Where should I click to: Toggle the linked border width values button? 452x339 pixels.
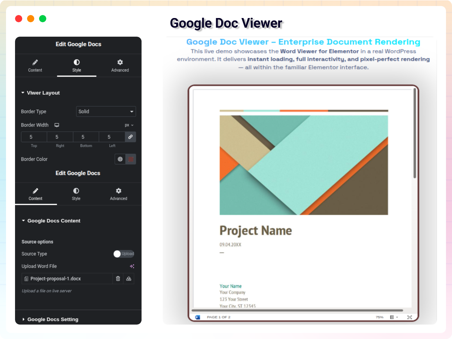130,137
